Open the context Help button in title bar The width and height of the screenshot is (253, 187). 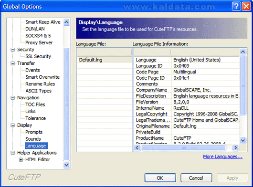[236, 7]
